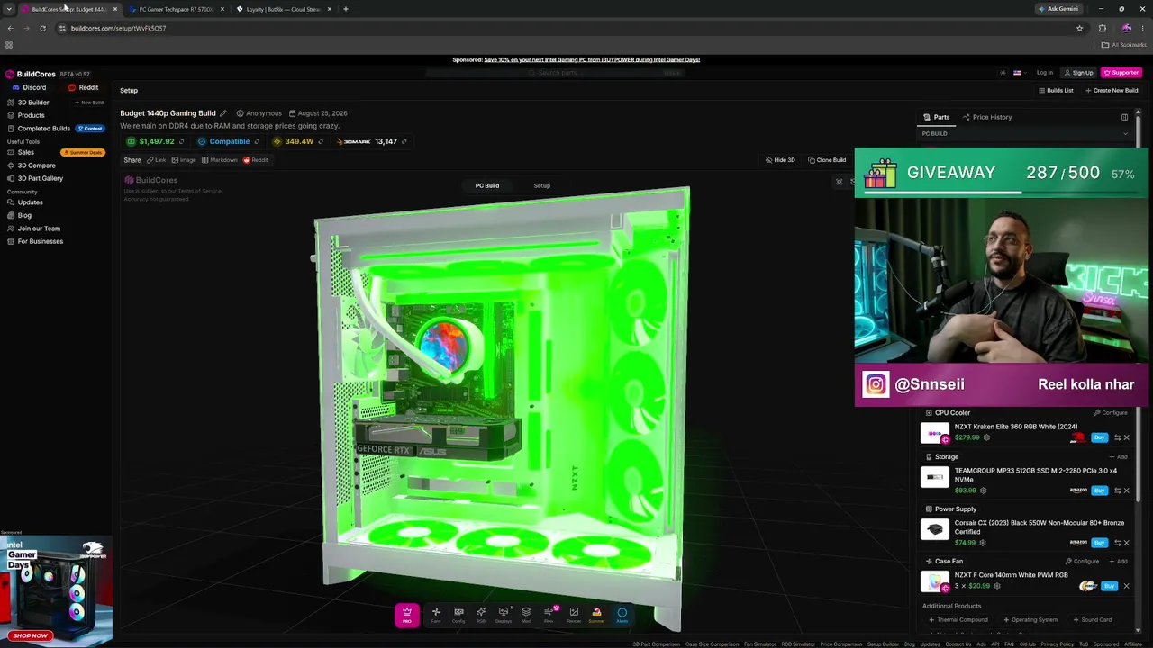
Task: Toggle the parts panel layout icon
Action: click(x=1124, y=117)
